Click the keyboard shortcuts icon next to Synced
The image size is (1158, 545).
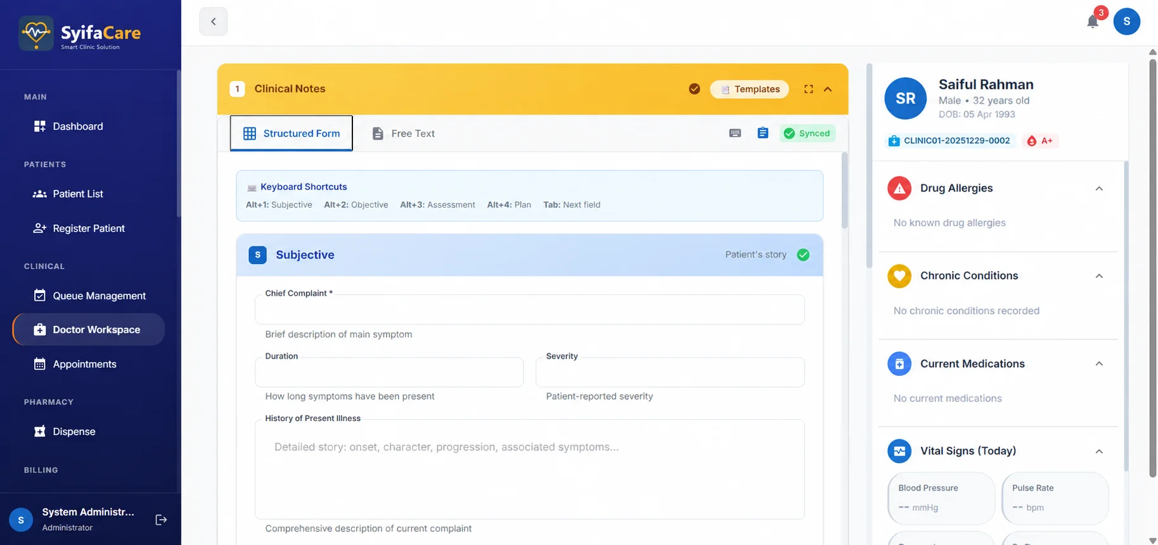735,133
